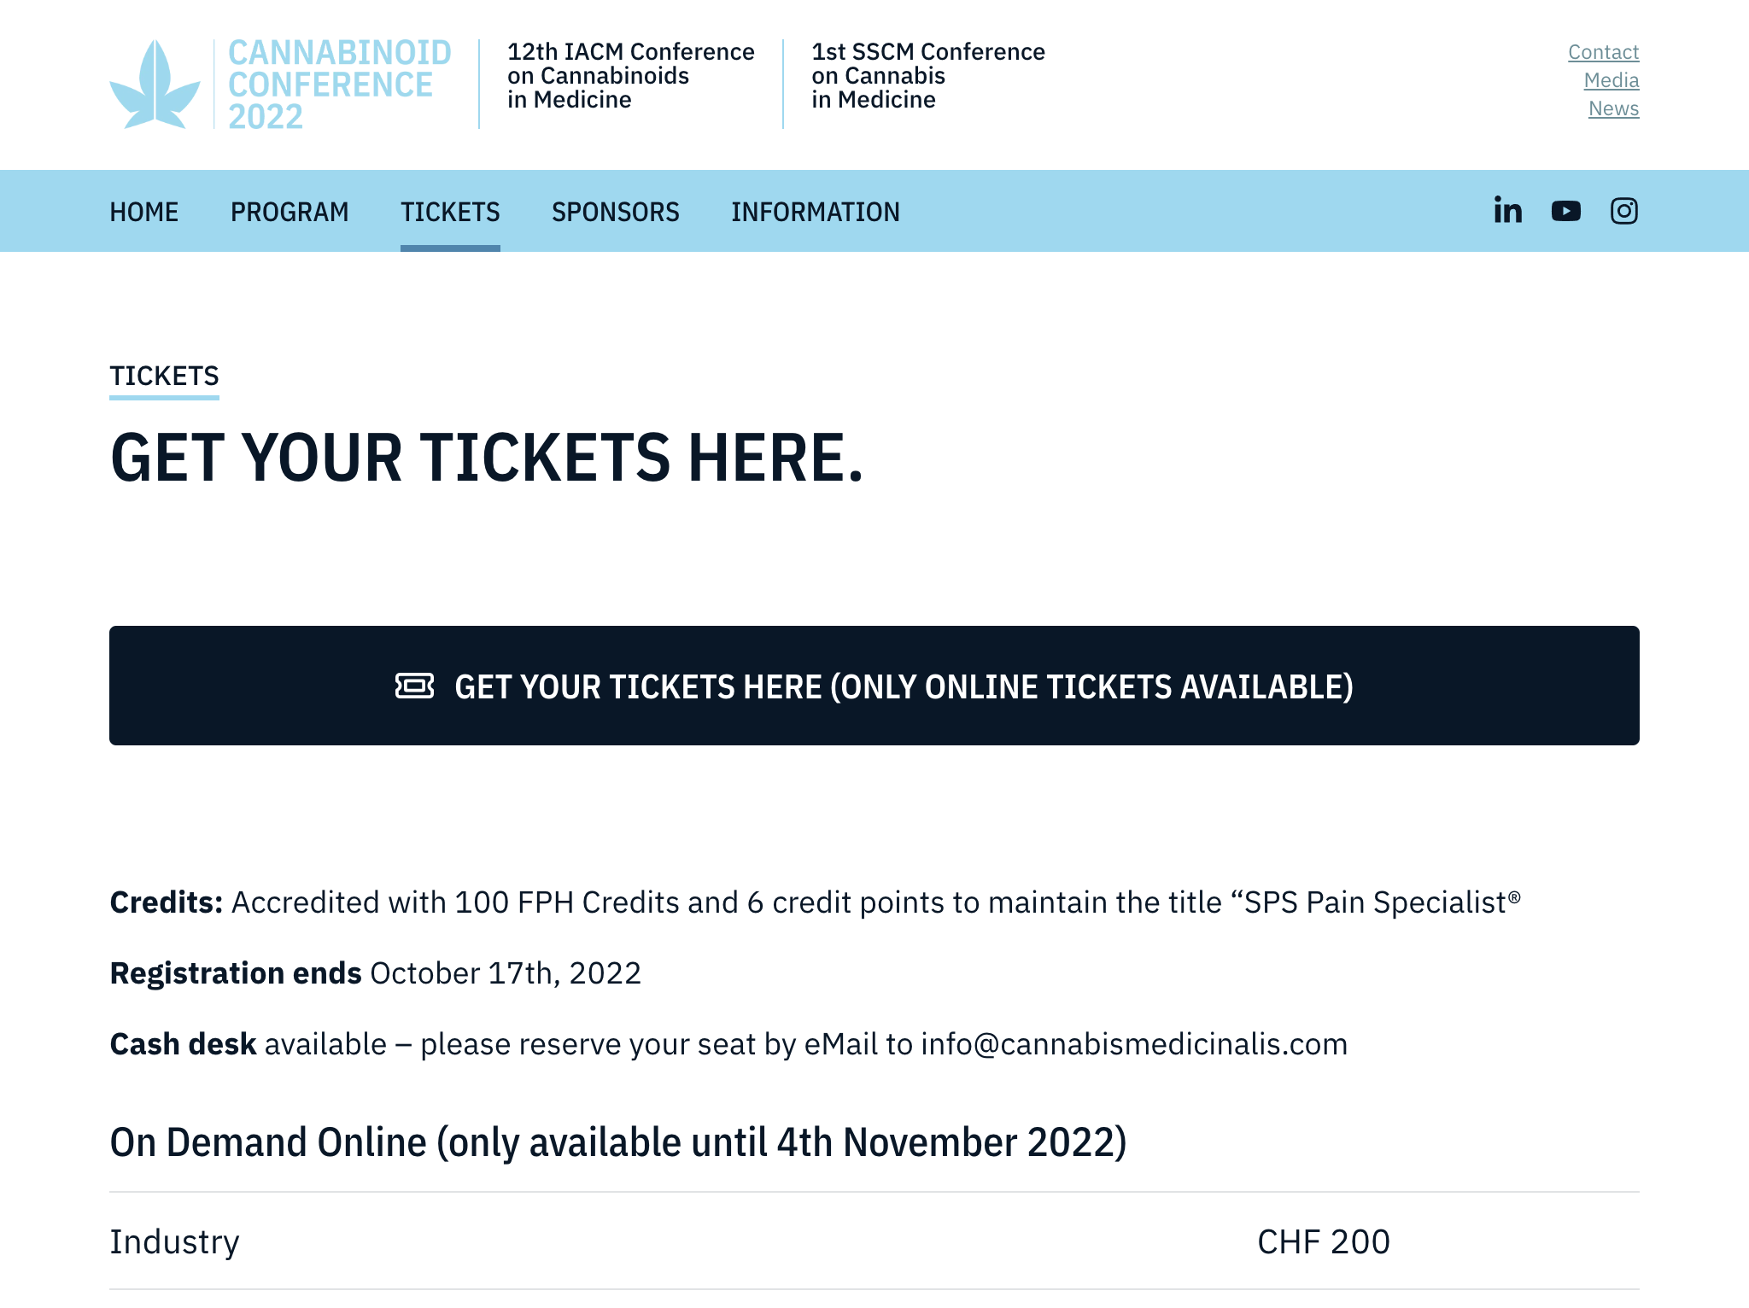Open the SPONSORS menu item
This screenshot has width=1749, height=1308.
(615, 212)
